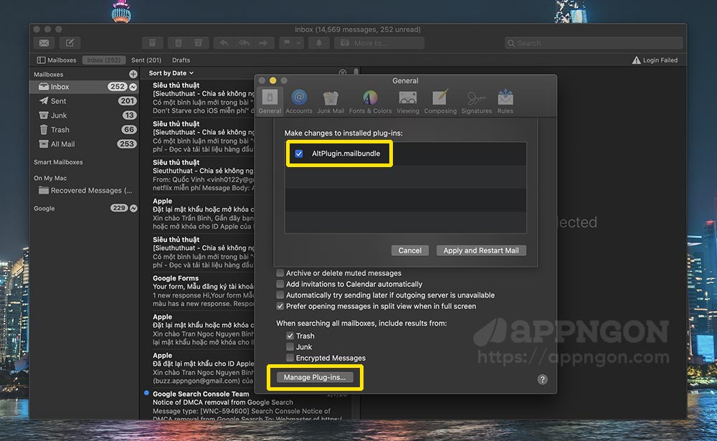
Task: Toggle Archive or delete muted messages
Action: pos(280,273)
